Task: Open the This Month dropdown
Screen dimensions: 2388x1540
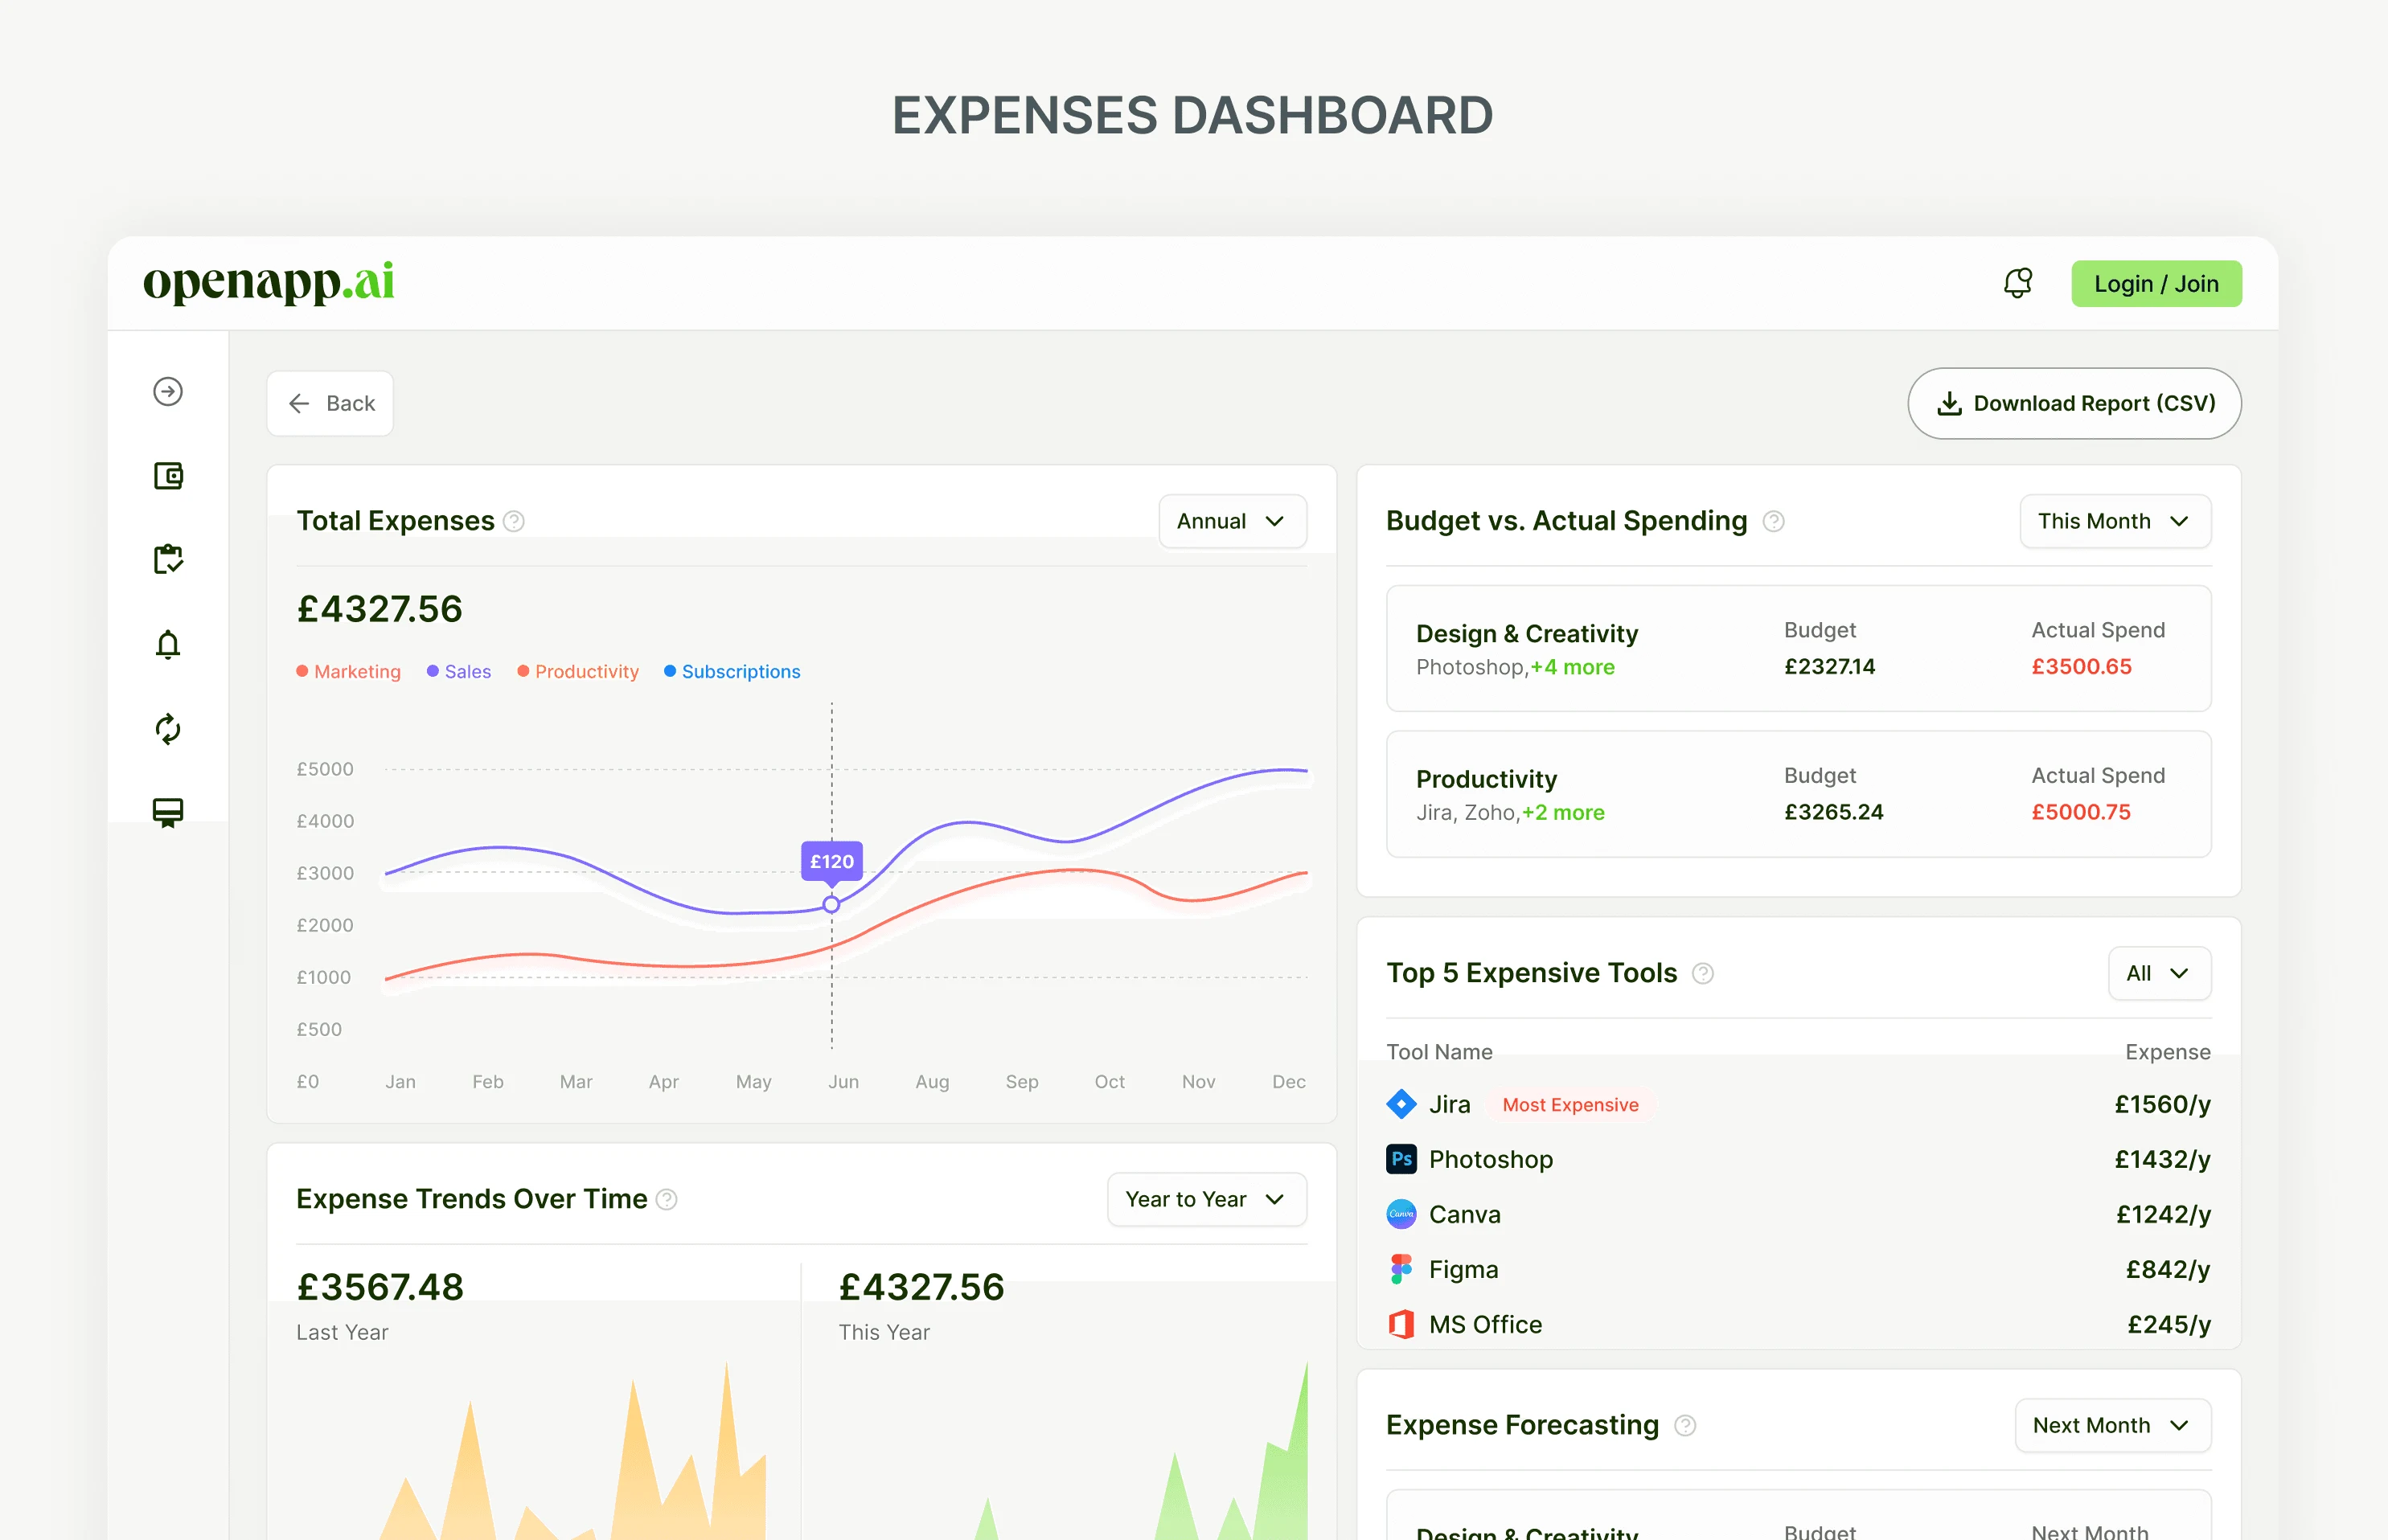Action: [x=2115, y=521]
